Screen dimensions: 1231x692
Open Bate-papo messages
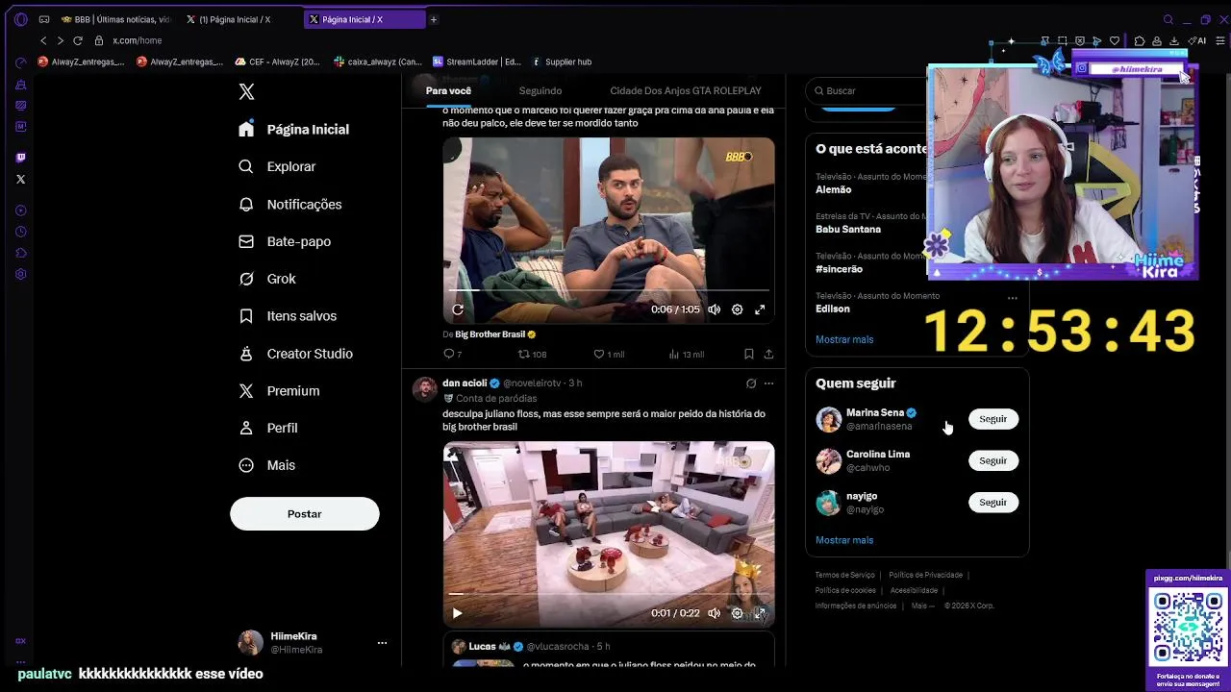tap(285, 241)
